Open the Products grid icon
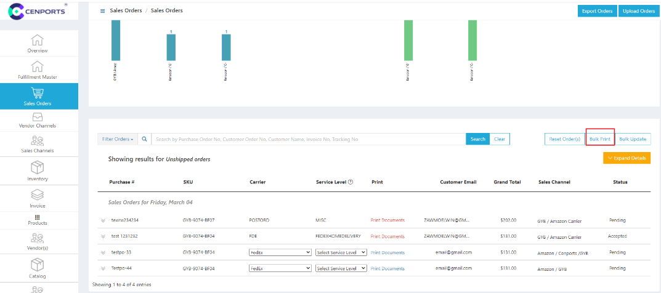The height and width of the screenshot is (293, 661). pyautogui.click(x=37, y=217)
